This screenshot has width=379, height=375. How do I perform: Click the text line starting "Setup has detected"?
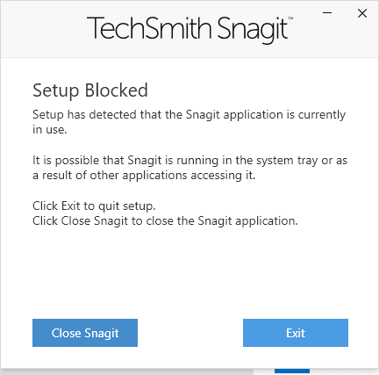(189, 115)
